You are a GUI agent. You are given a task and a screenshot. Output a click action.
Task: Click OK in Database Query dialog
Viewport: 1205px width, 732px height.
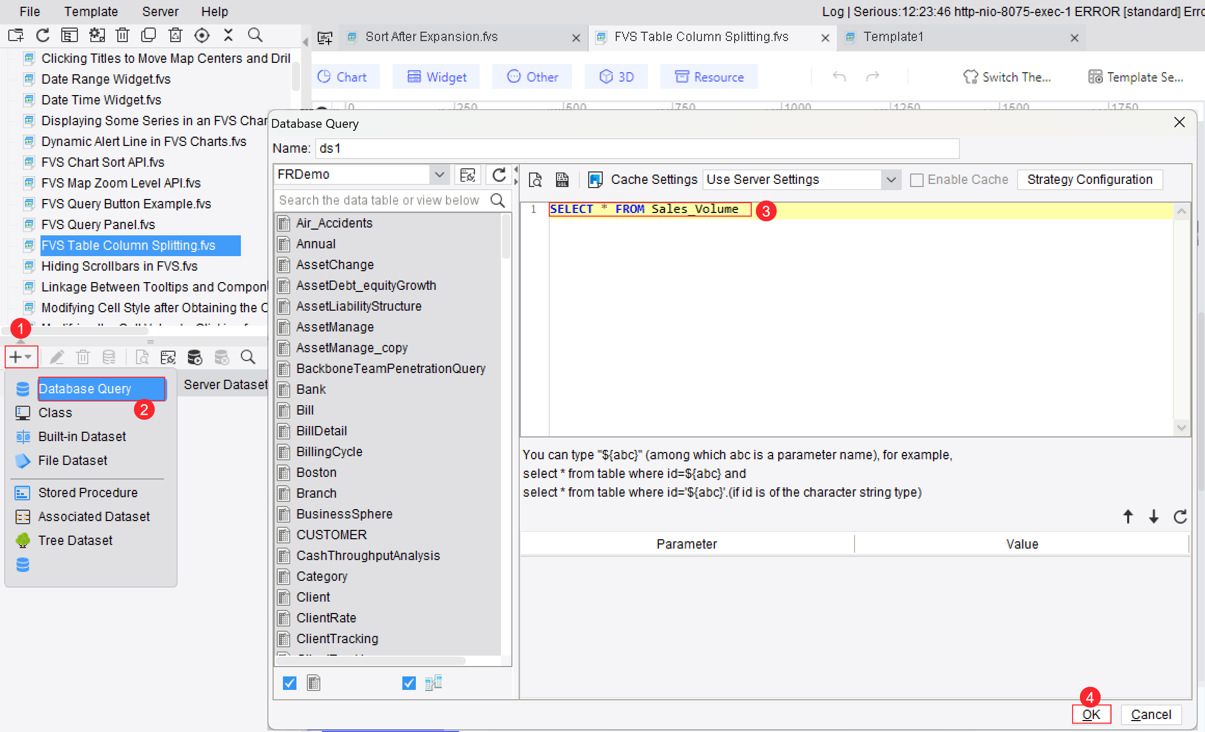coord(1091,714)
